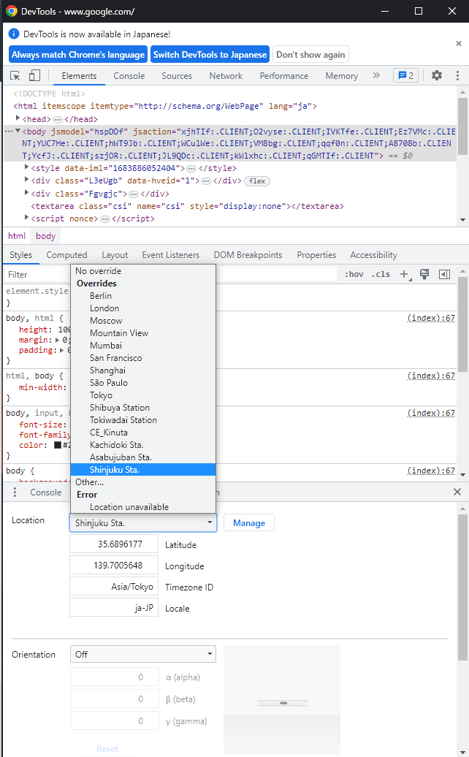This screenshot has width=469, height=757.
Task: Choose São Paulo from location list
Action: tap(143, 383)
